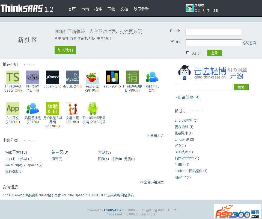This screenshot has height=219, width=262.
Task: Click the ThinkSAAS 1.2 logo
Action: [x=27, y=8]
